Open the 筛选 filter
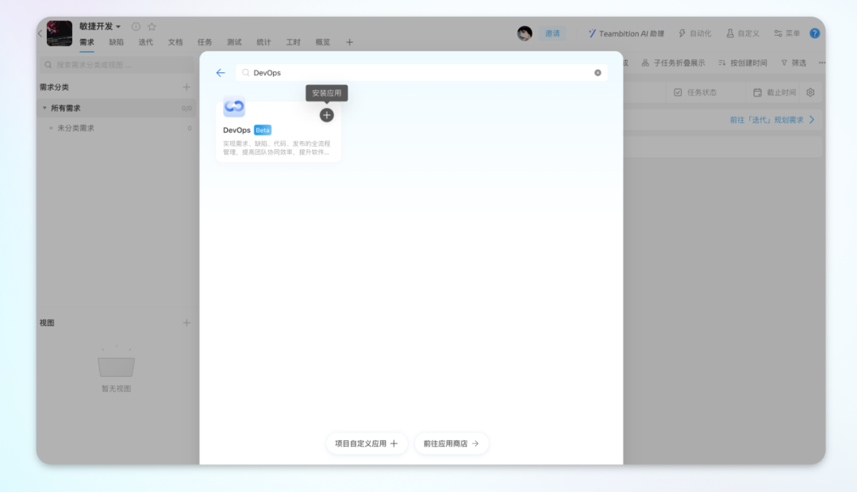 [794, 63]
